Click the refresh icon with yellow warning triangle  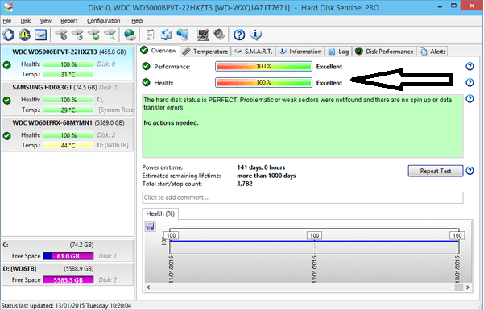point(25,35)
